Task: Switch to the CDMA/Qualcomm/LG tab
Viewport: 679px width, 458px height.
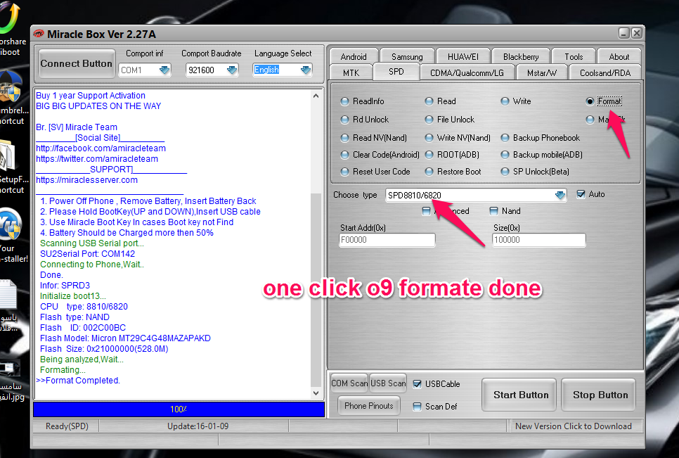Action: [x=467, y=72]
